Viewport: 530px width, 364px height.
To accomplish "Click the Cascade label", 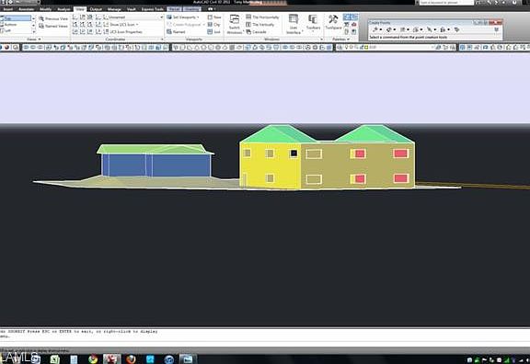I will tap(259, 32).
